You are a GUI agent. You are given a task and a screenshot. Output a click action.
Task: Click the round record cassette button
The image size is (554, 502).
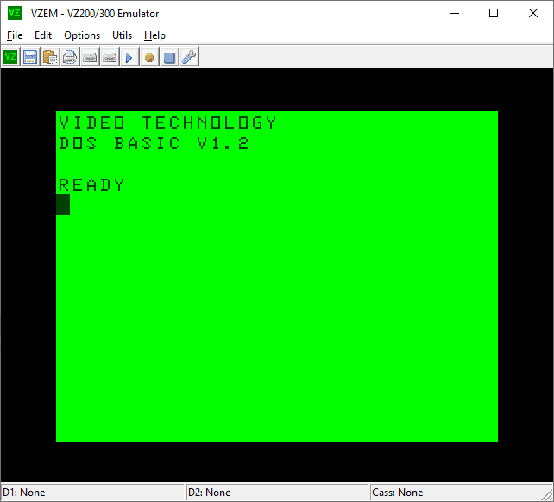point(149,57)
